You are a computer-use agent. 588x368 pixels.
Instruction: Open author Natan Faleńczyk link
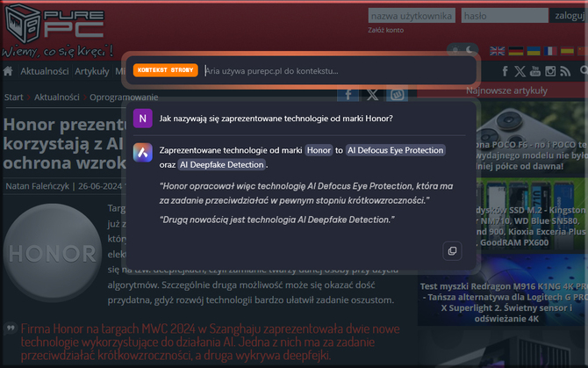tap(38, 186)
